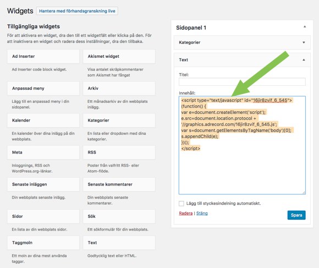This screenshot has height=268, width=319.
Task: Enable Lägg till styckesindelning automatiskt checkbox
Action: (x=182, y=203)
